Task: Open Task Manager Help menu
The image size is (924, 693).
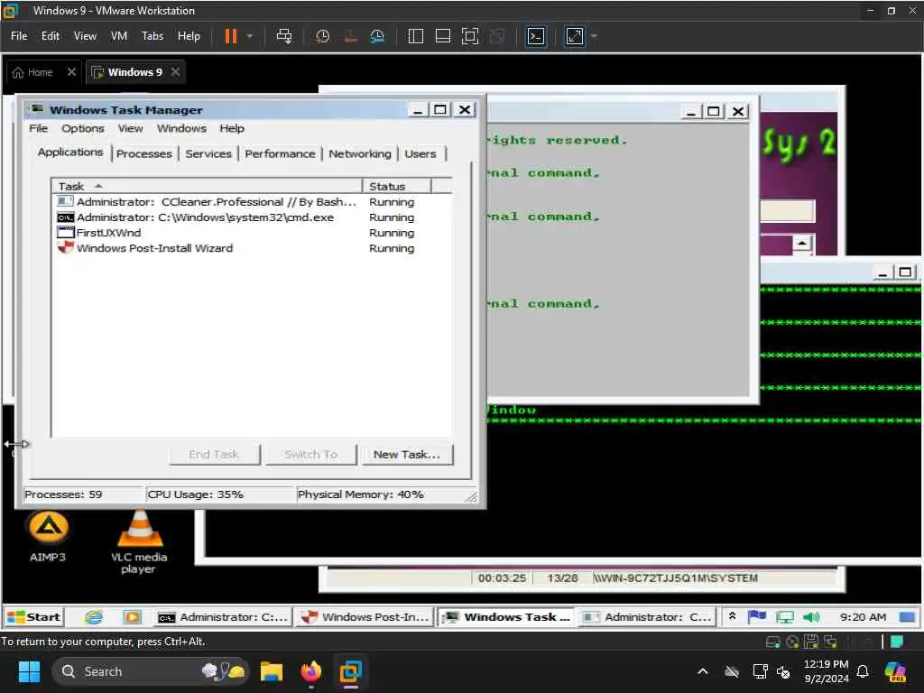Action: pyautogui.click(x=232, y=128)
